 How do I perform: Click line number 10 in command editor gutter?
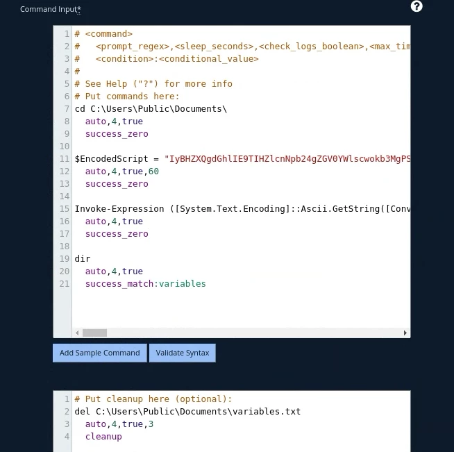click(65, 147)
